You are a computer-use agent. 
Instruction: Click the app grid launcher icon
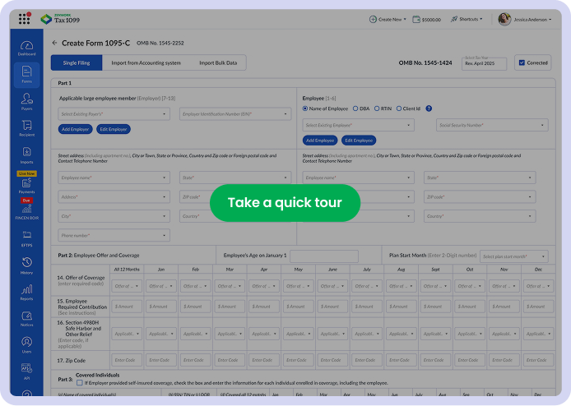tap(24, 19)
